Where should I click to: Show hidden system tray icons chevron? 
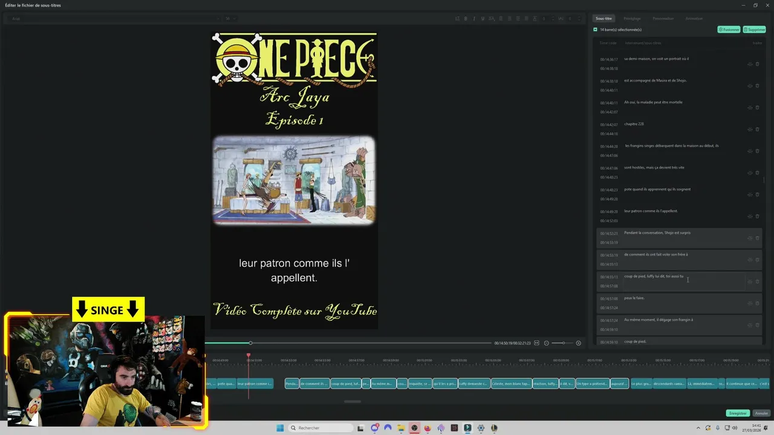(699, 428)
